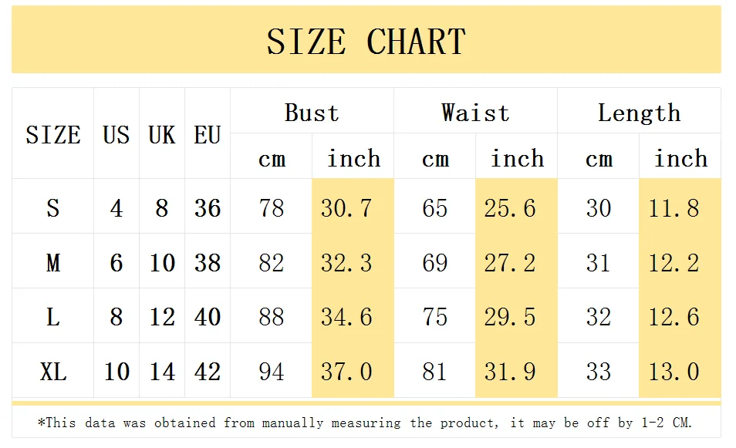Click the Waist header cell

[475, 113]
